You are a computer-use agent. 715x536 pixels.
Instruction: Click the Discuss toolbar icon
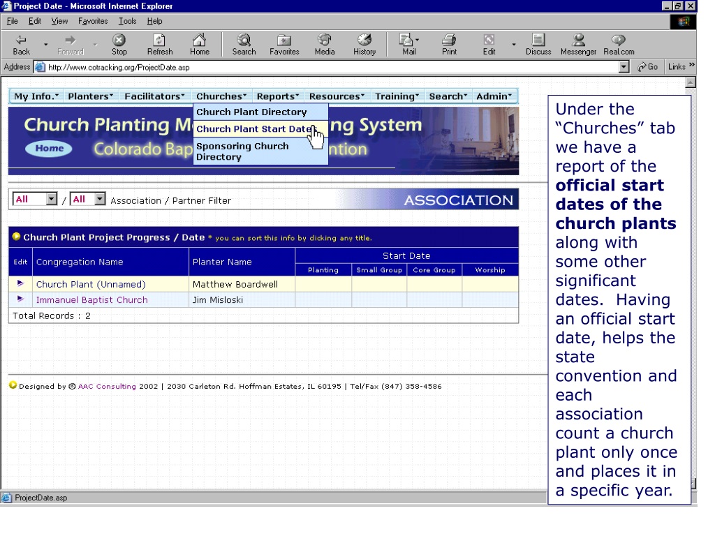pyautogui.click(x=538, y=40)
